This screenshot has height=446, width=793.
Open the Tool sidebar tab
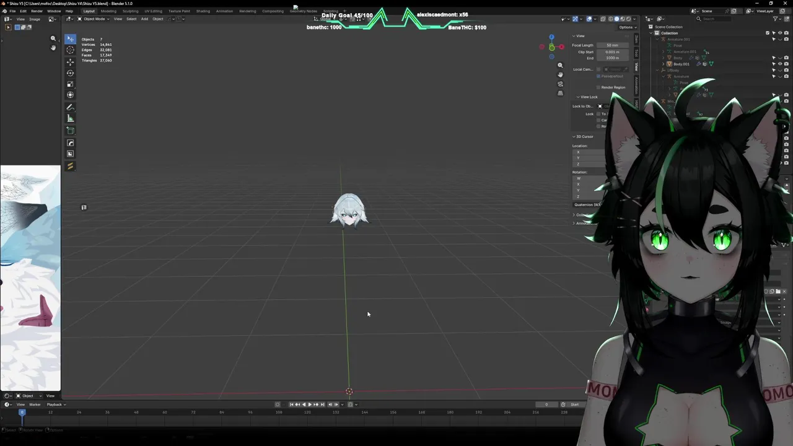636,52
